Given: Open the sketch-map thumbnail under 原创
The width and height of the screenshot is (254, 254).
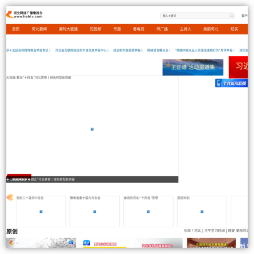Looking at the screenshot, I should pyautogui.click(x=41, y=243).
